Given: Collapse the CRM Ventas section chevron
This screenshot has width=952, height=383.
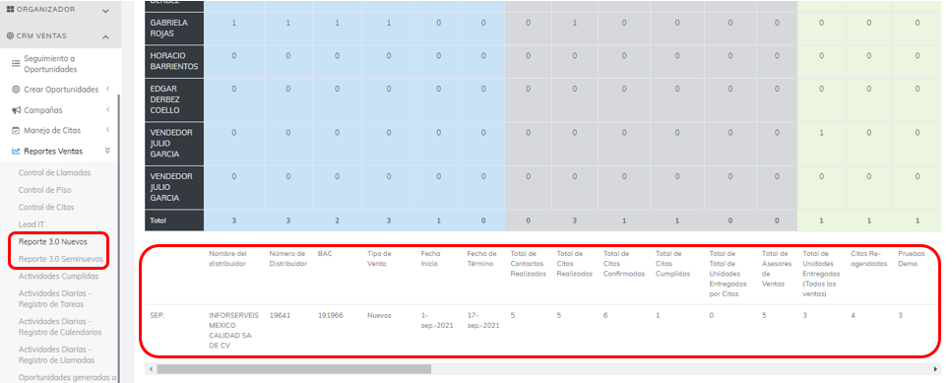Looking at the screenshot, I should pyautogui.click(x=105, y=37).
